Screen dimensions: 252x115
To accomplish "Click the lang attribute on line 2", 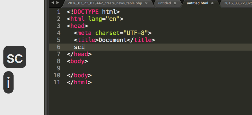I will point(95,19).
